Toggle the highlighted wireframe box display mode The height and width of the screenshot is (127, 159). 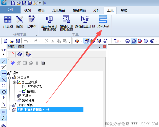(86, 41)
